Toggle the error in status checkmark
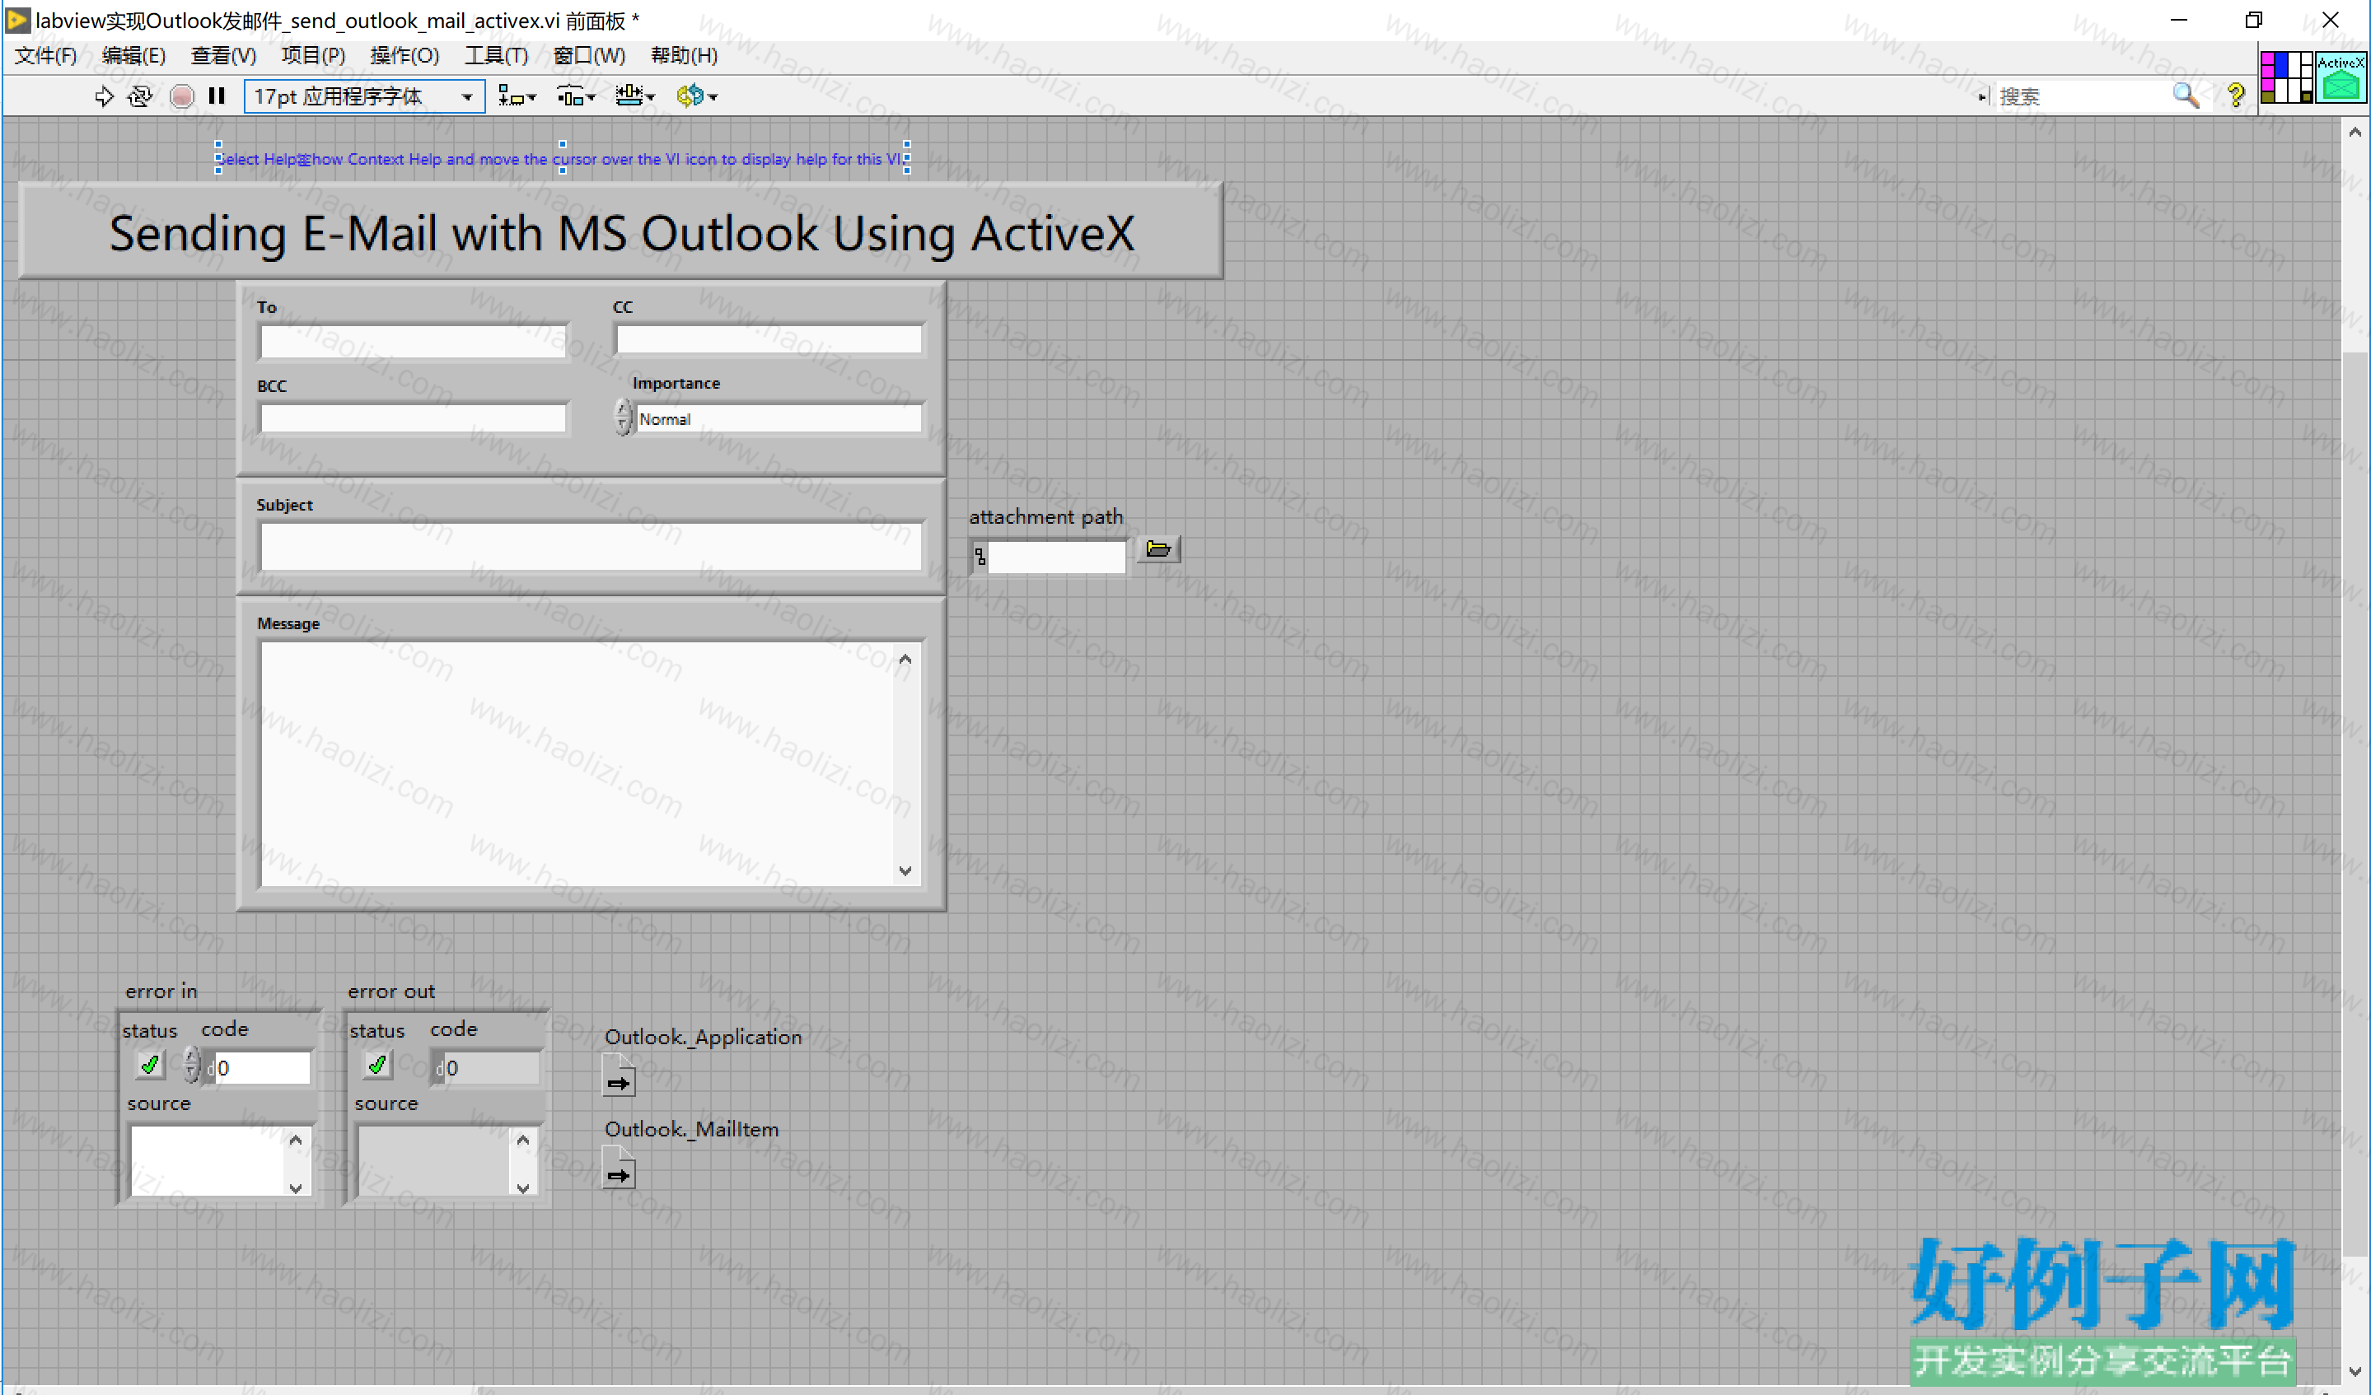 pos(150,1065)
